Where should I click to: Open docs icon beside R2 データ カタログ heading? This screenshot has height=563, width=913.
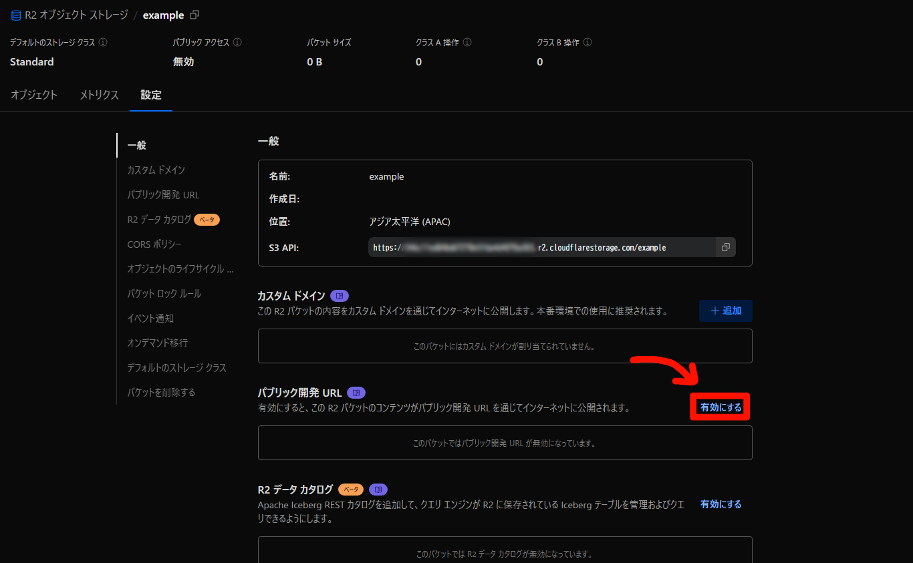pos(378,490)
